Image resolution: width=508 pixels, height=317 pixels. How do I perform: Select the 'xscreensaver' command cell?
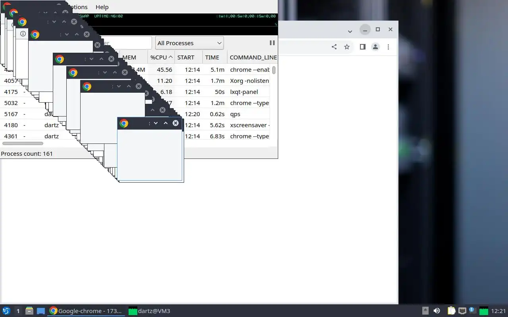(249, 125)
